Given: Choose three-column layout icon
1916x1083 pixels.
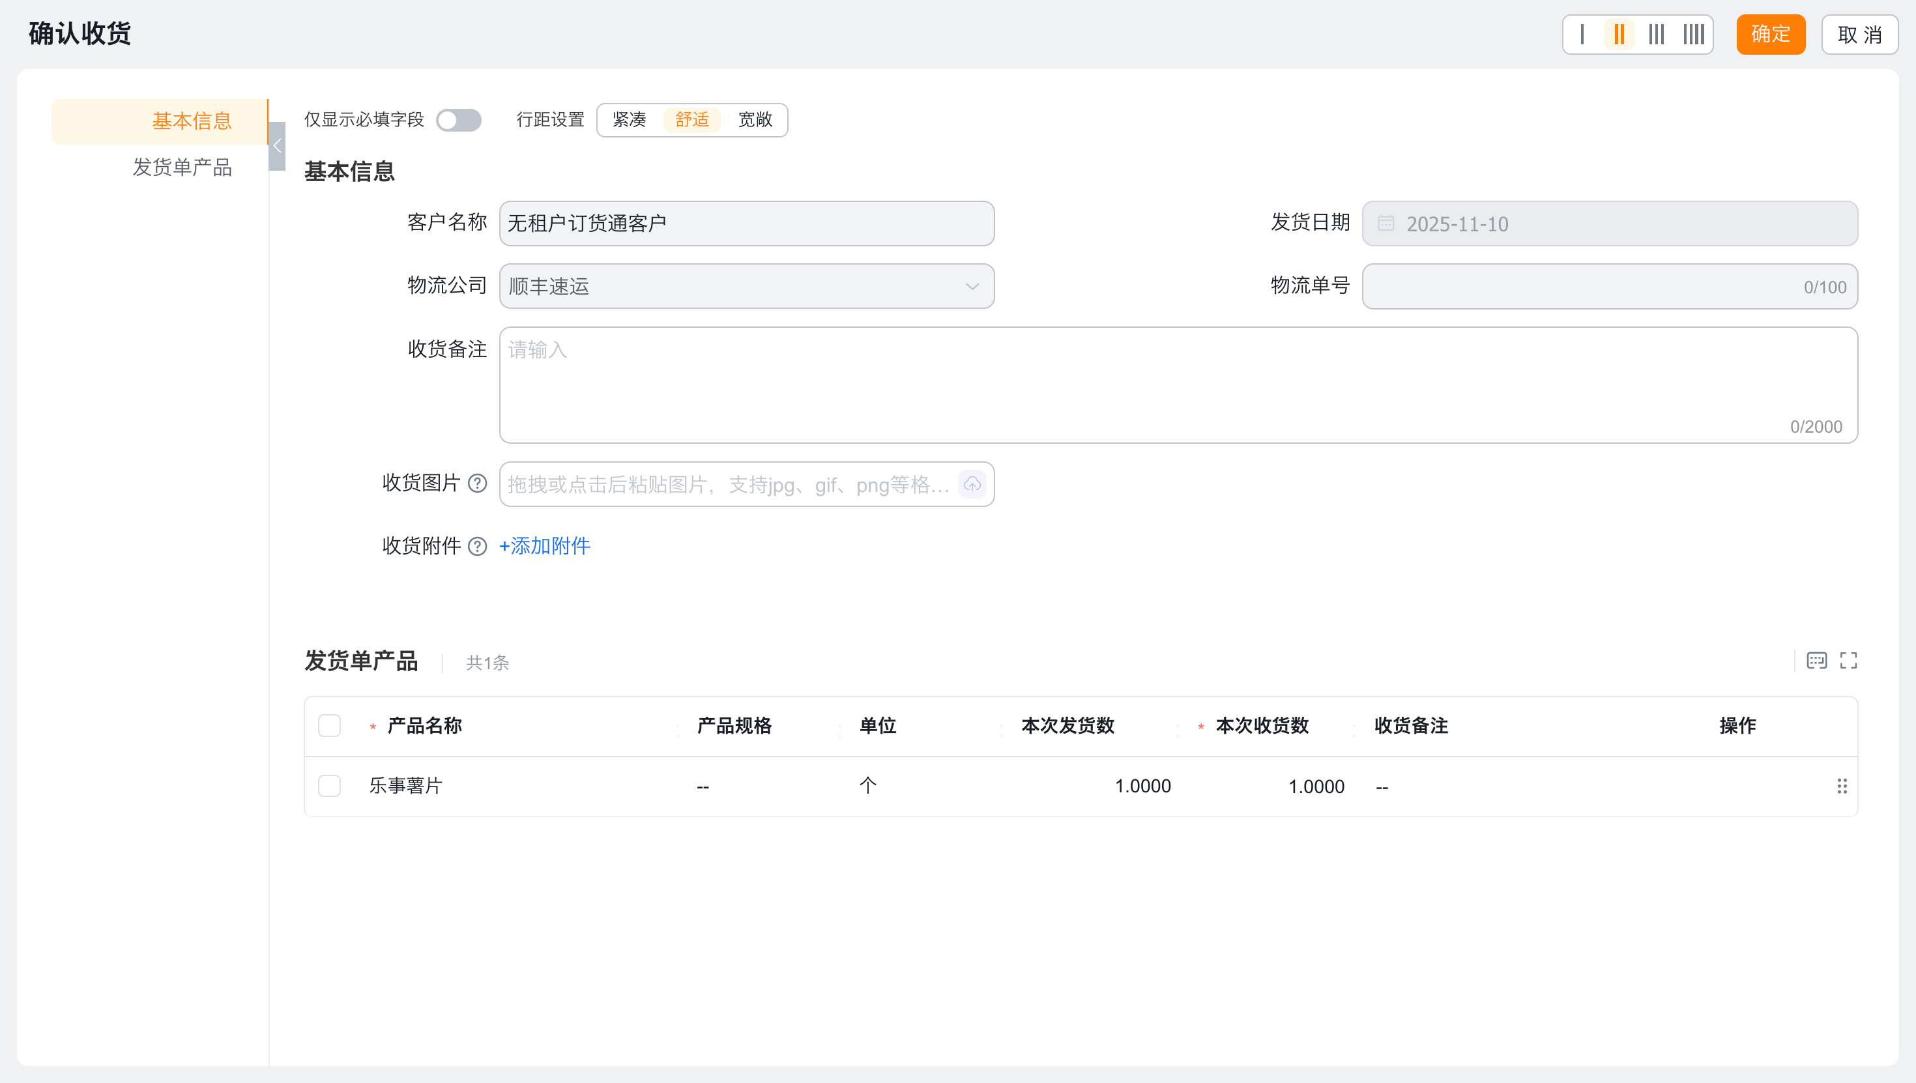Looking at the screenshot, I should (1657, 35).
